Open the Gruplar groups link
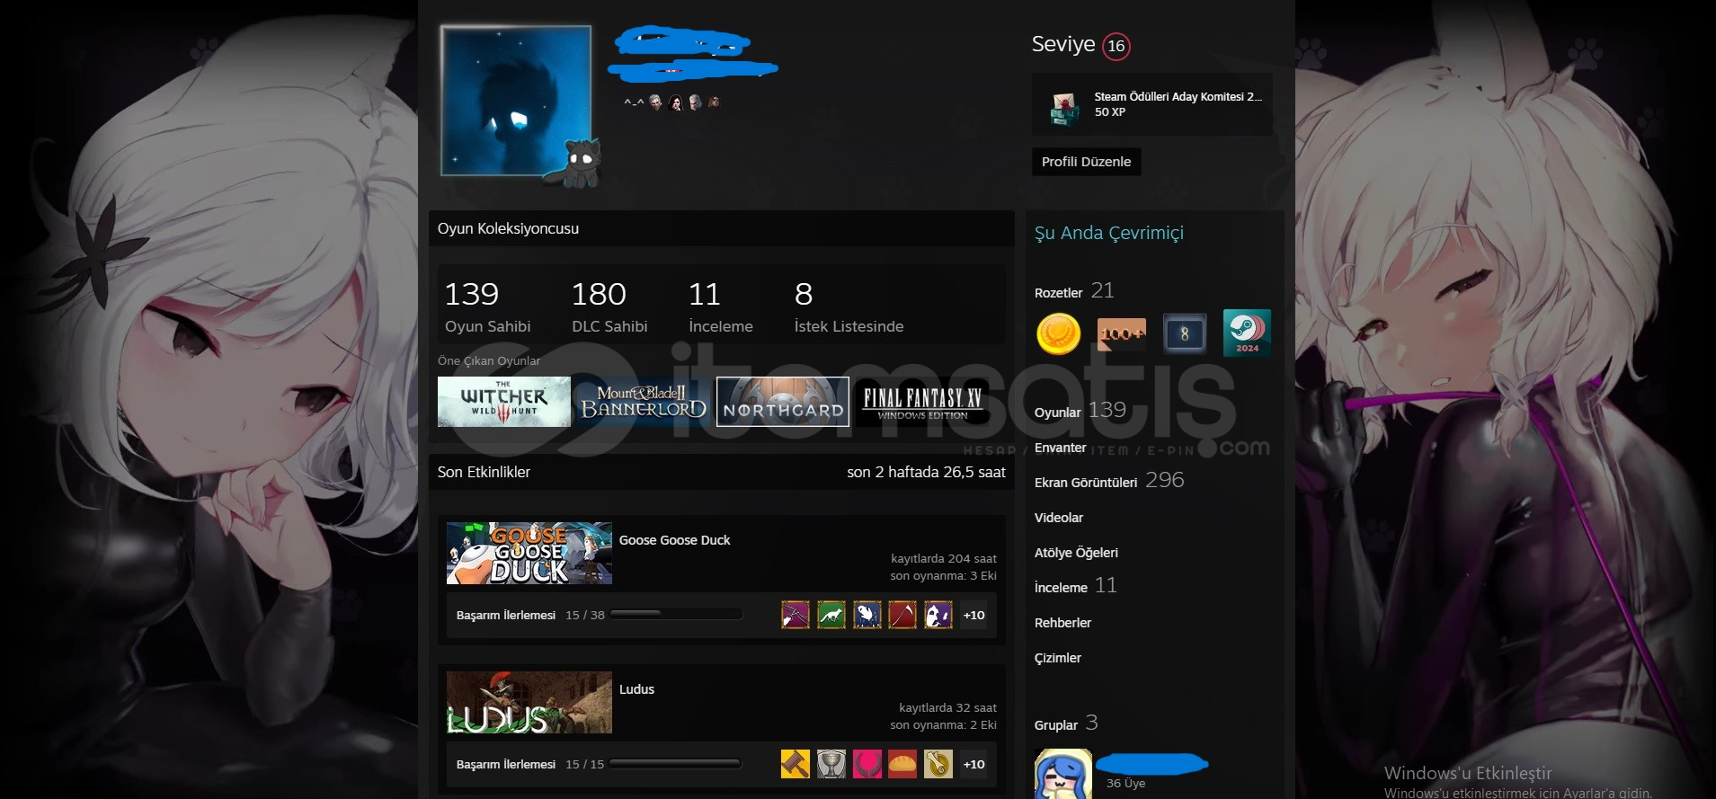This screenshot has height=799, width=1716. 1056,725
